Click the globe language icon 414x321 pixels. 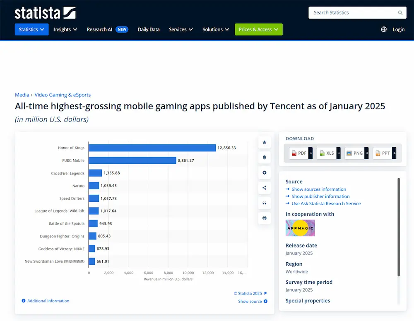pyautogui.click(x=384, y=29)
